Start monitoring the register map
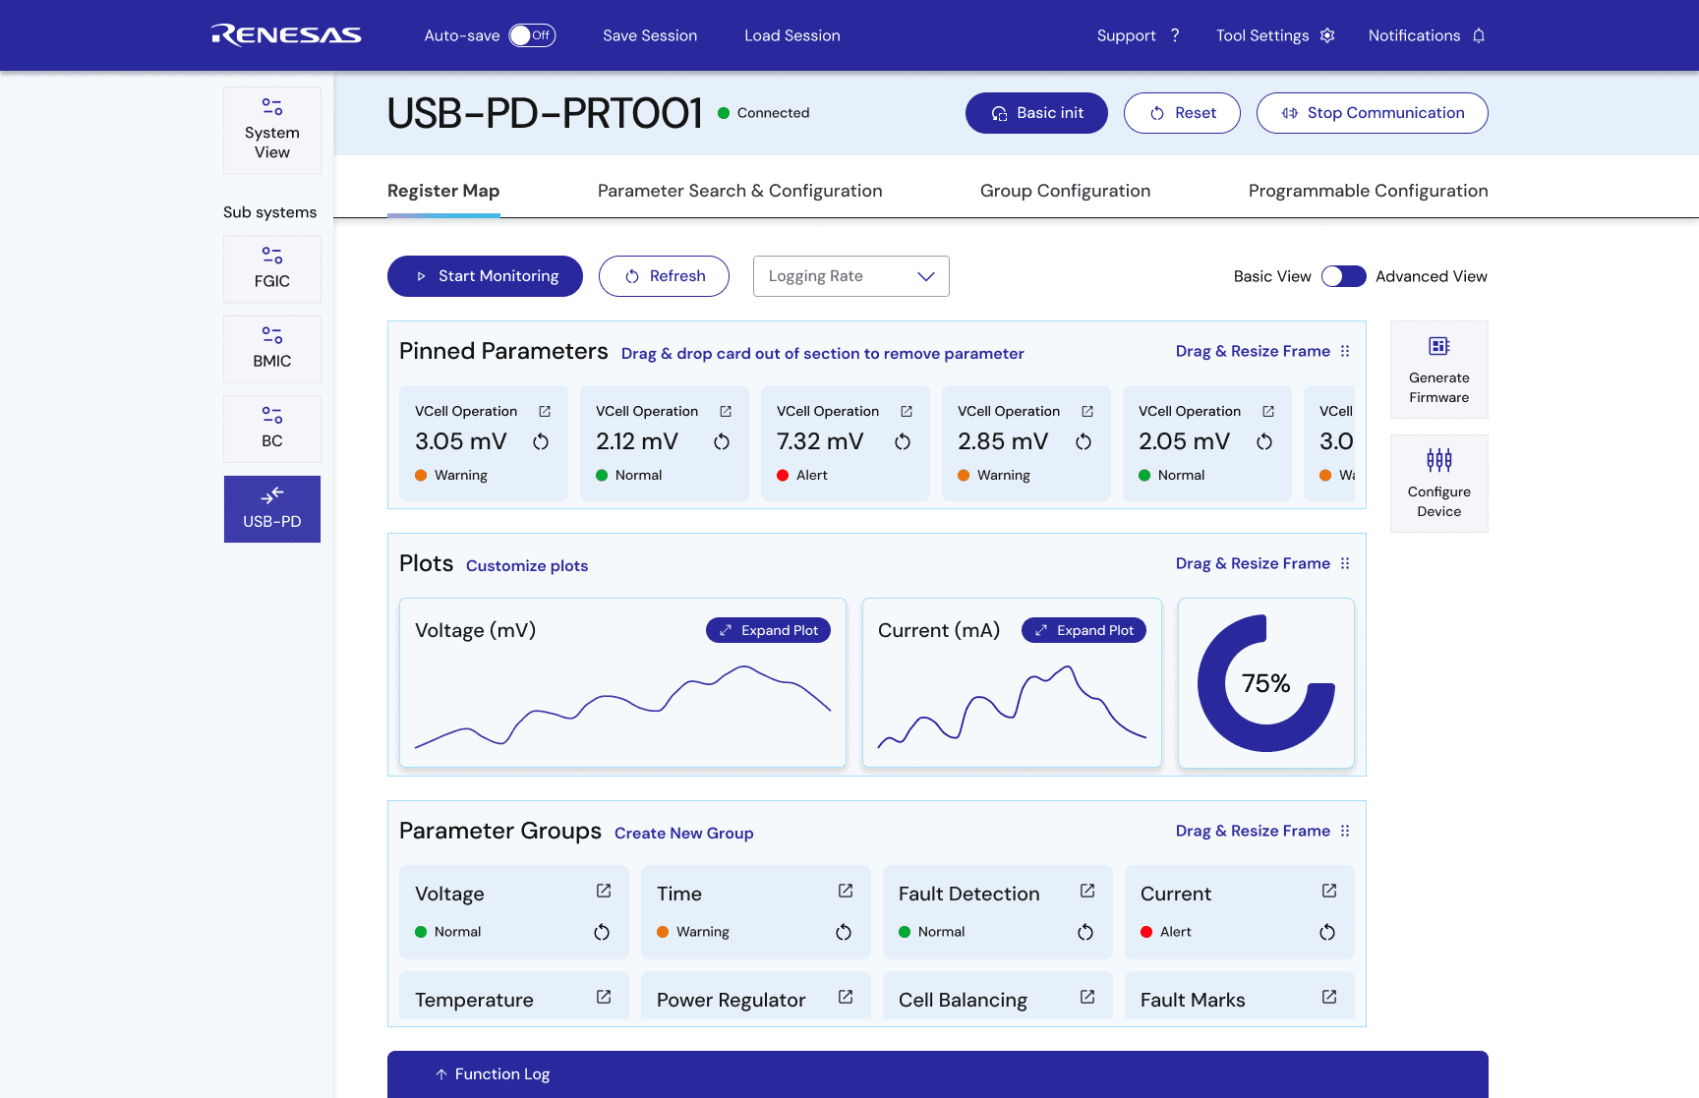 click(485, 276)
